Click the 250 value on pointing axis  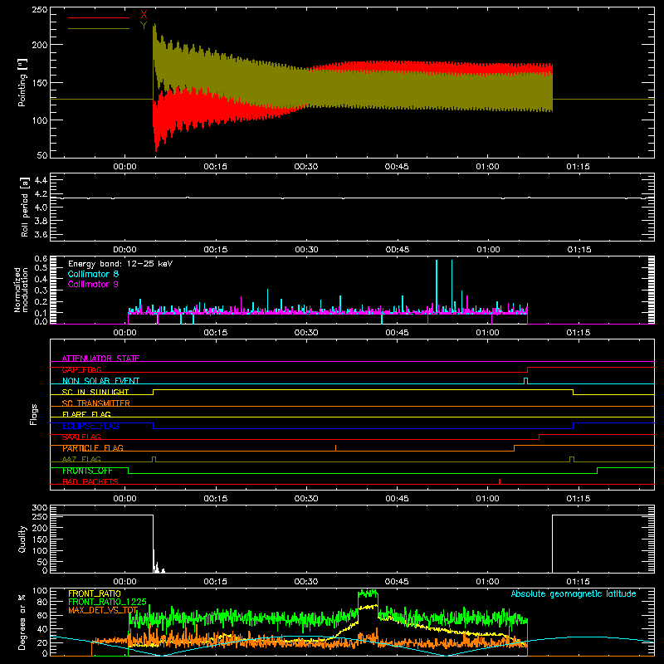coord(39,10)
